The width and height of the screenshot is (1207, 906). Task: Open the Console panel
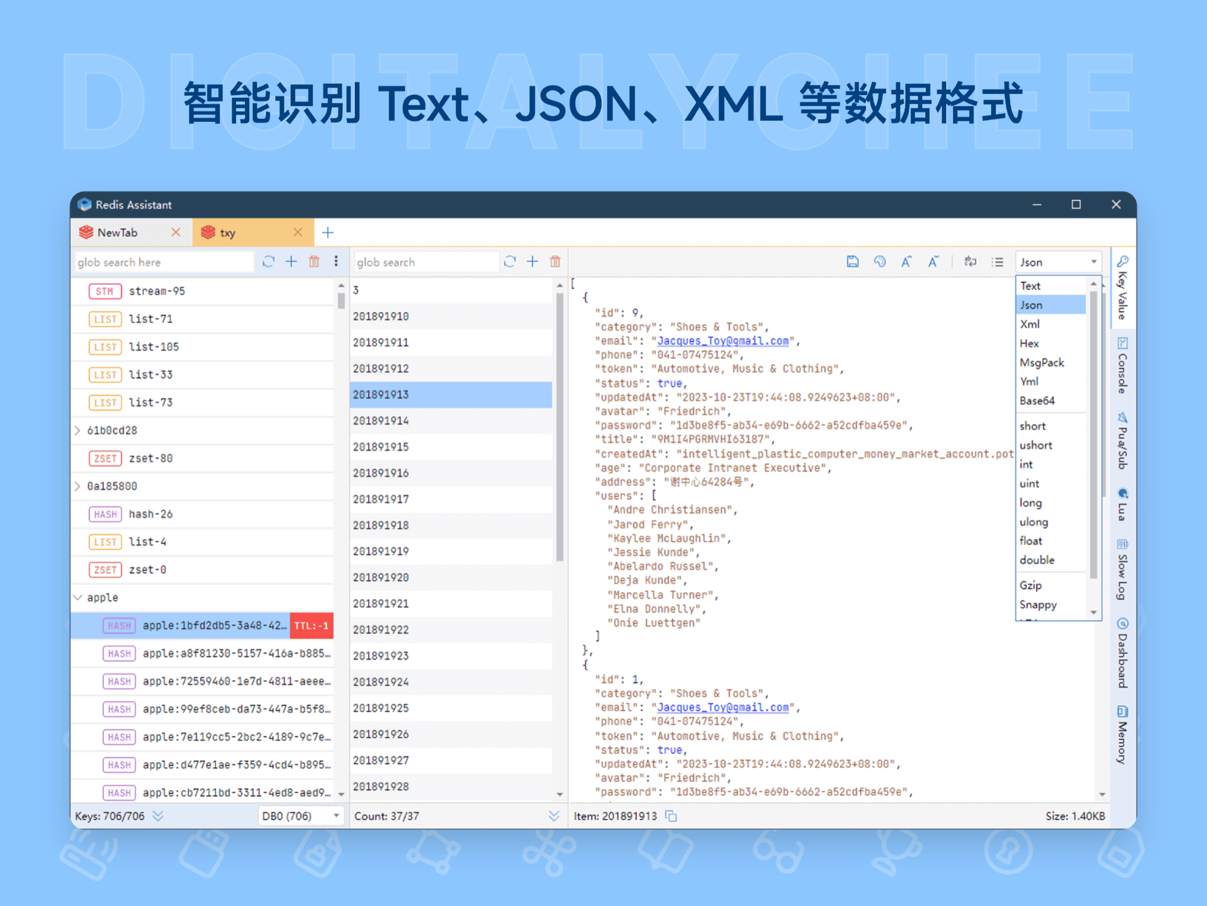[1121, 368]
